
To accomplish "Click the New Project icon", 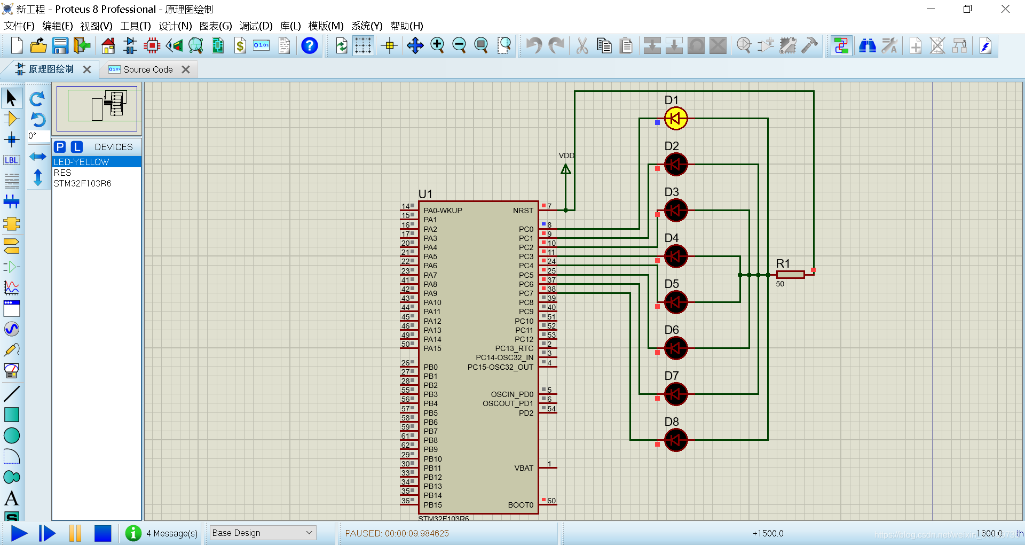I will [17, 46].
